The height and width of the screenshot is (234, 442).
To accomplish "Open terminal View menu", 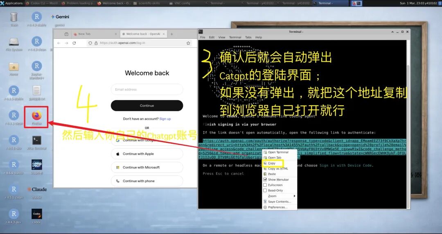I will pyautogui.click(x=222, y=37).
